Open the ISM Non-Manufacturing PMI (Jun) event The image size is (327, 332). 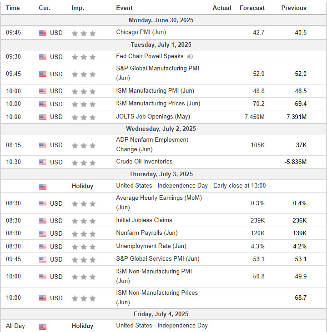point(154,276)
